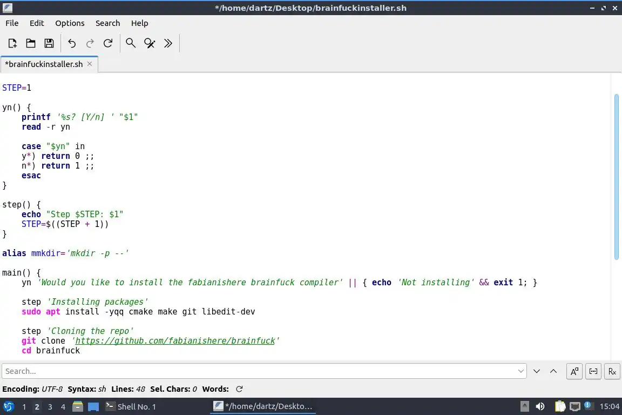
Task: Toggle regular expression search option
Action: 612,371
